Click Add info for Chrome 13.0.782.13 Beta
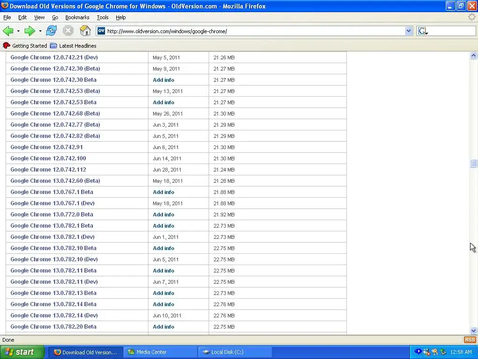Viewport: 478px width, 359px height. (x=163, y=293)
